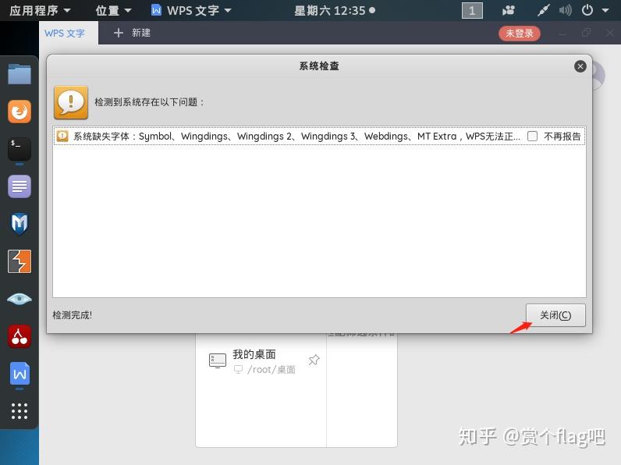Viewport: 621px width, 465px height.
Task: Click the /root/桌面 path text
Action: 271,370
